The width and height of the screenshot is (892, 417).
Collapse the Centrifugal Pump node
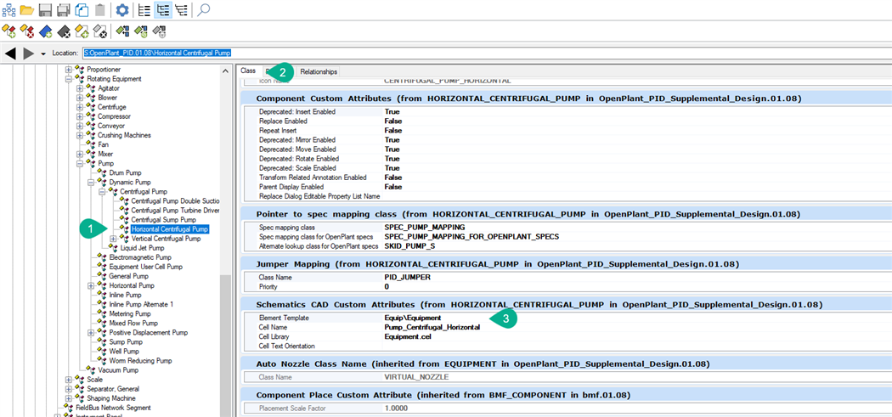102,192
